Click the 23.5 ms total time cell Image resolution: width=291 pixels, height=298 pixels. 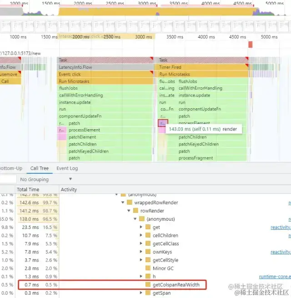30,227
